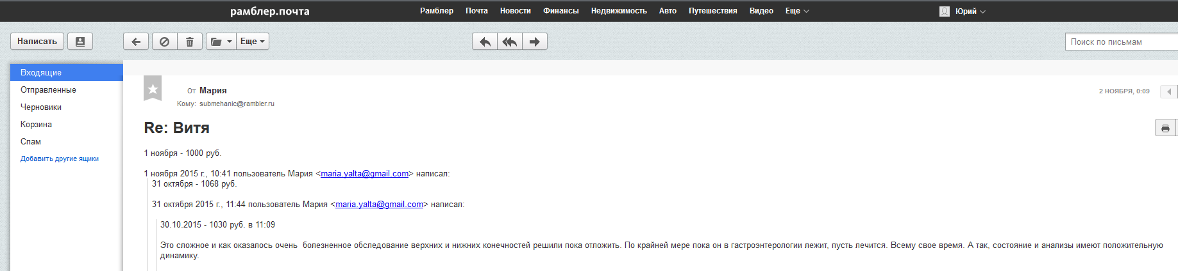Open Видео in top navigation

click(761, 11)
